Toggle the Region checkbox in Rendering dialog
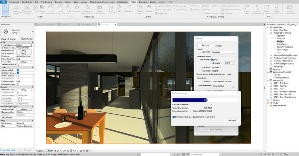Viewport: 299px width, 156px height. 216,46
